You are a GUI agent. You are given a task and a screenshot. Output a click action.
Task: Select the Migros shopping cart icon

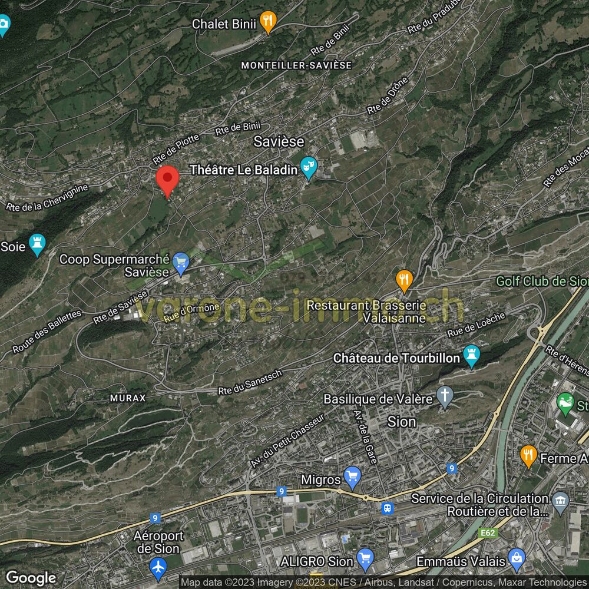(x=352, y=477)
